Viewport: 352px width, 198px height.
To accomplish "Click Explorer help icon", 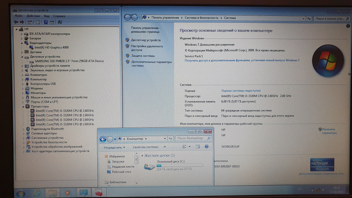I will [x=207, y=147].
